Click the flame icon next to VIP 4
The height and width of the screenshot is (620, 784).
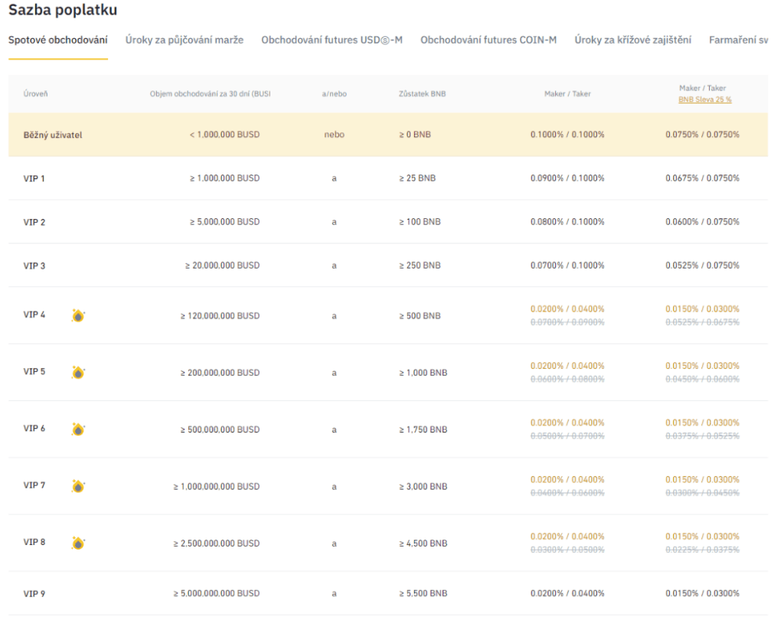pyautogui.click(x=78, y=315)
